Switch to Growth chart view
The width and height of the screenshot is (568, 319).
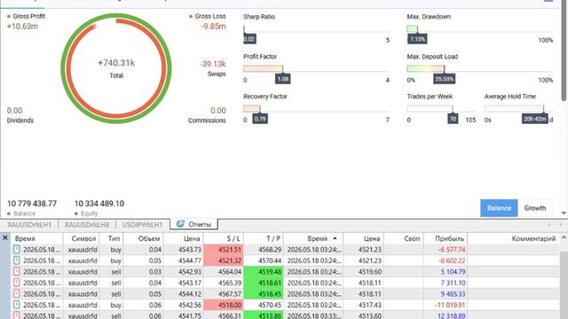(534, 208)
